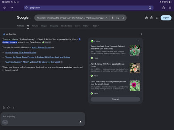The height and width of the screenshot is (130, 174).
Task: Submit search with the magnifier icon
Action: click(x=123, y=18)
